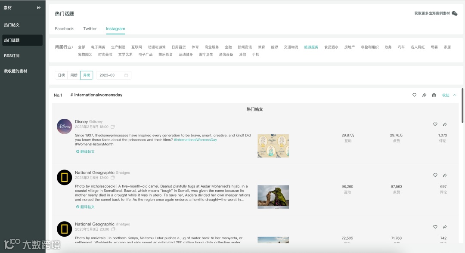Click 翻译帖文 under Disney post
This screenshot has height=253, width=465.
(x=87, y=151)
